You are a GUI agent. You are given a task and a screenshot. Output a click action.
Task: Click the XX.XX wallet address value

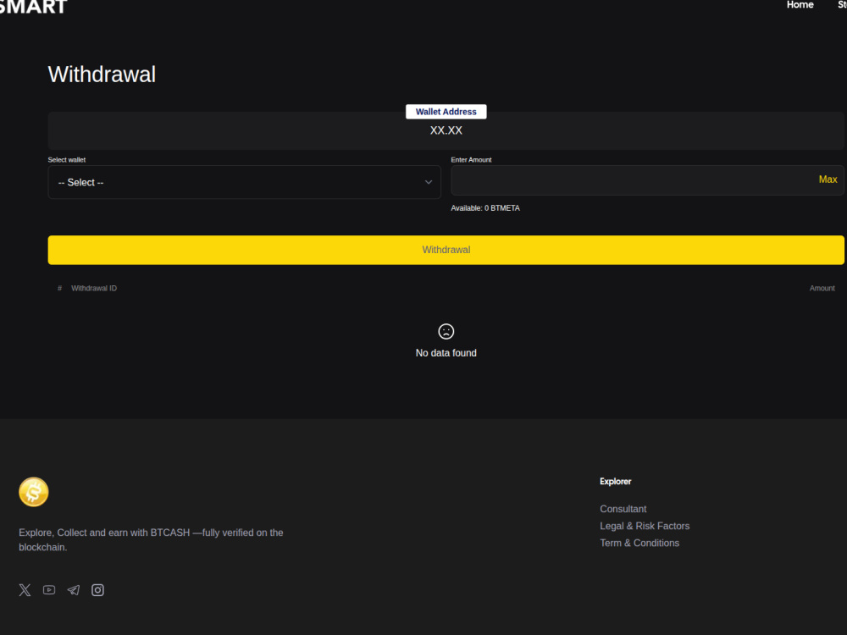pyautogui.click(x=446, y=130)
